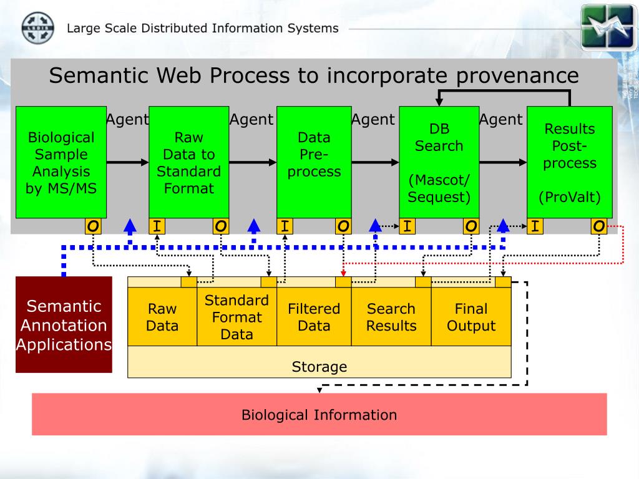Click the Agent label after Data Pre-process
The width and height of the screenshot is (639, 479).
click(373, 119)
